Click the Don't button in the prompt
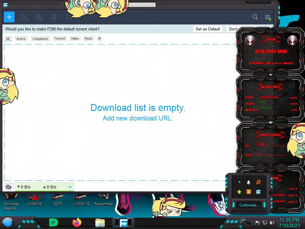The width and height of the screenshot is (305, 229). click(x=232, y=29)
